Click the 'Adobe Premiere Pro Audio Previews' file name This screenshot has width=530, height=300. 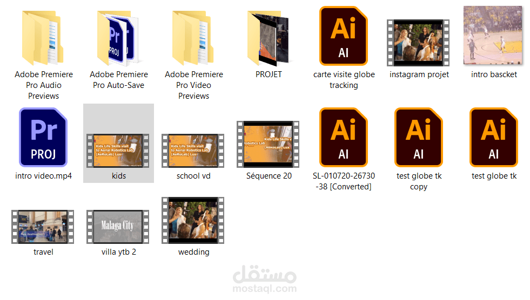point(44,85)
